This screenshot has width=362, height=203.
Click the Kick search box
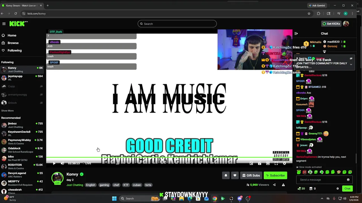pyautogui.click(x=177, y=24)
